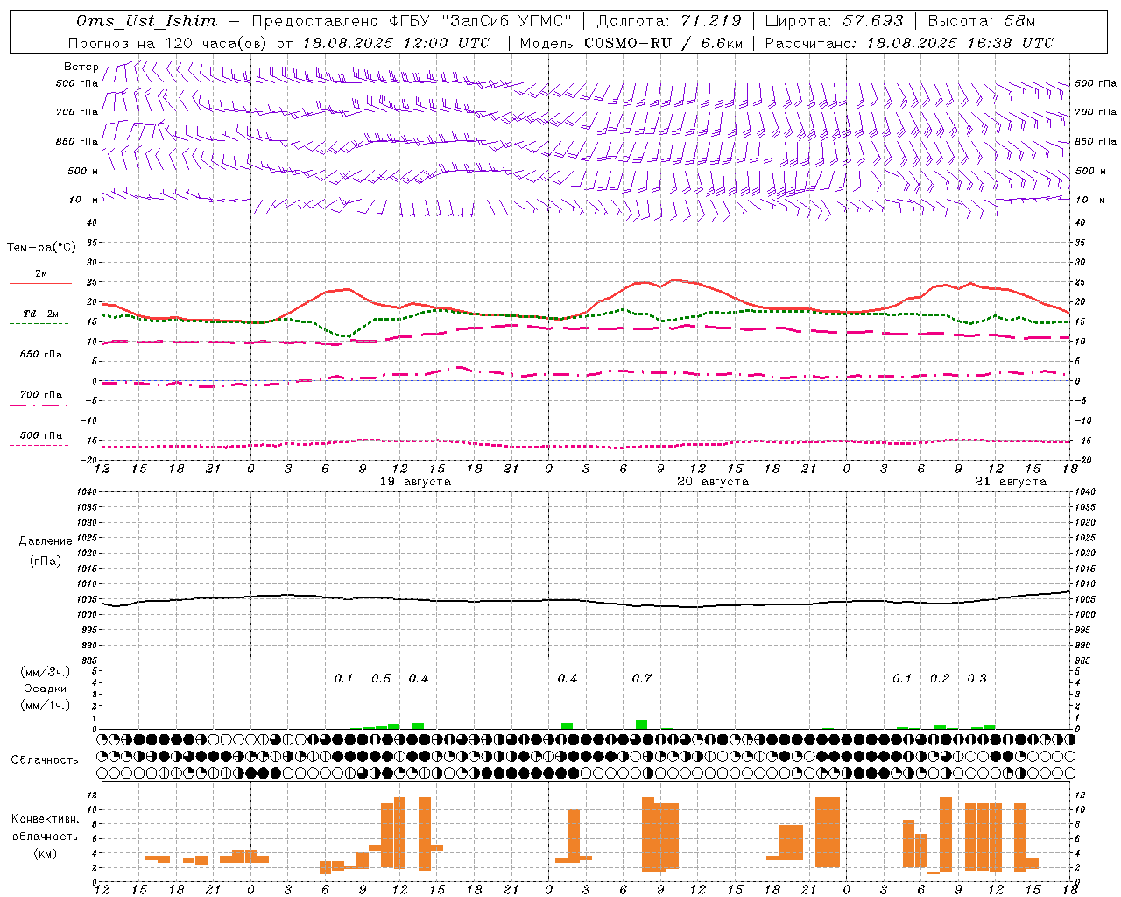Click the green dashed sample under Td 2м
Image resolution: width=1121 pixels, height=897 pixels.
[39, 324]
